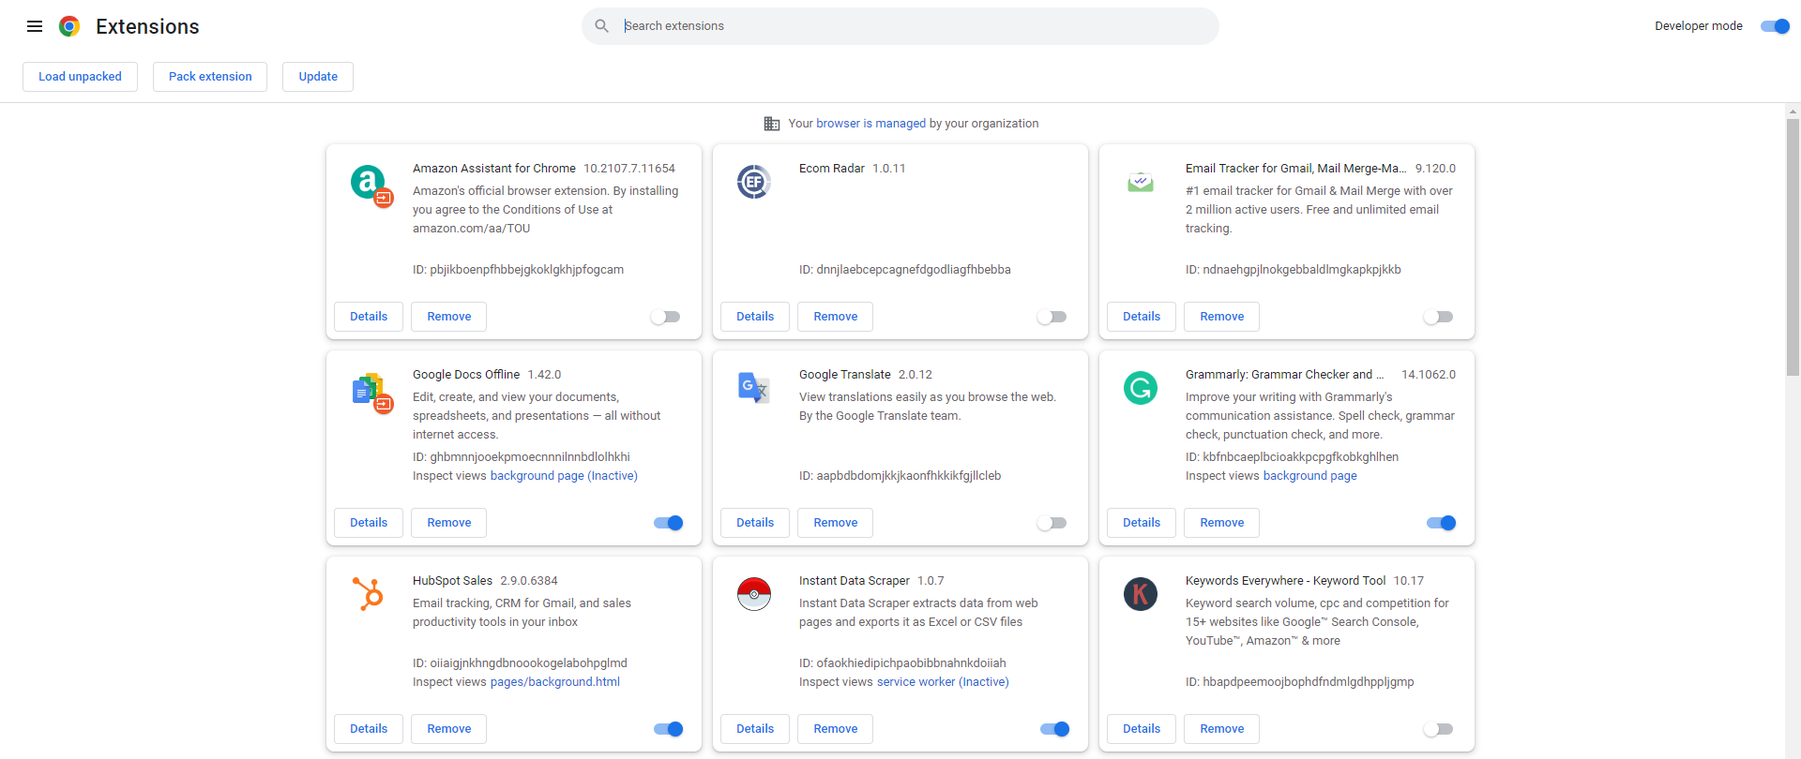Open Details for Ecom Radar

[755, 317]
